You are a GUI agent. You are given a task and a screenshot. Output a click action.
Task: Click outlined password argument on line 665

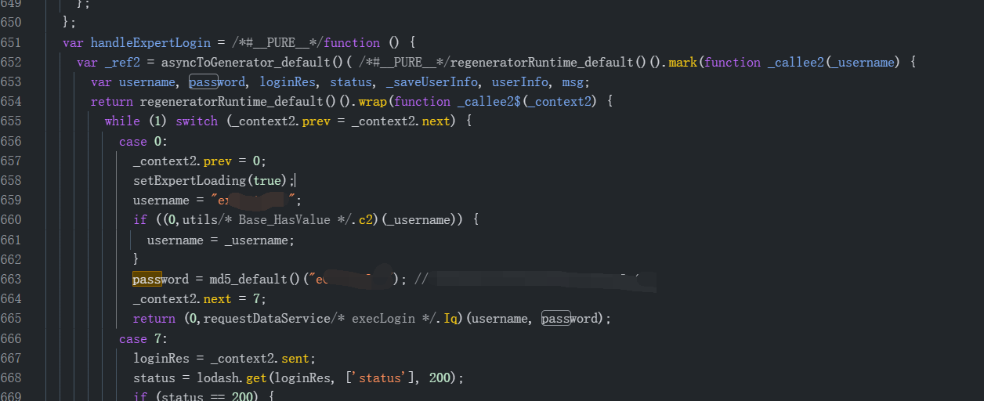570,318
